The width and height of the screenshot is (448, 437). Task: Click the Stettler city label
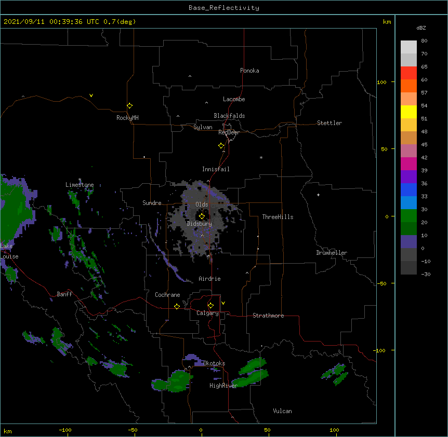coord(329,123)
